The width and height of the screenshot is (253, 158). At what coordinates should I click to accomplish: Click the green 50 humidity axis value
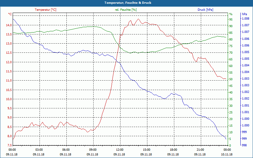click(231, 79)
